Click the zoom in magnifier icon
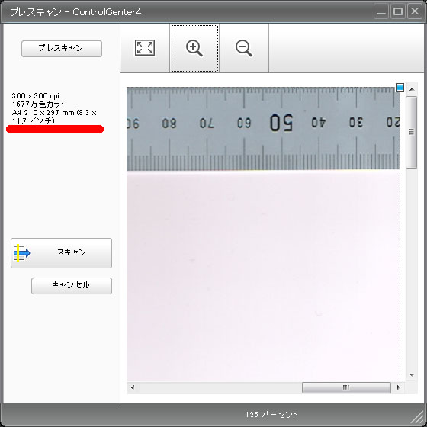The width and height of the screenshot is (427, 427). coord(194,48)
